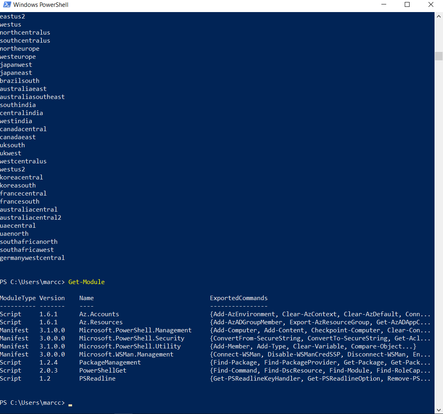Click the PSReadline module entry
The image size is (443, 414).
[97, 378]
